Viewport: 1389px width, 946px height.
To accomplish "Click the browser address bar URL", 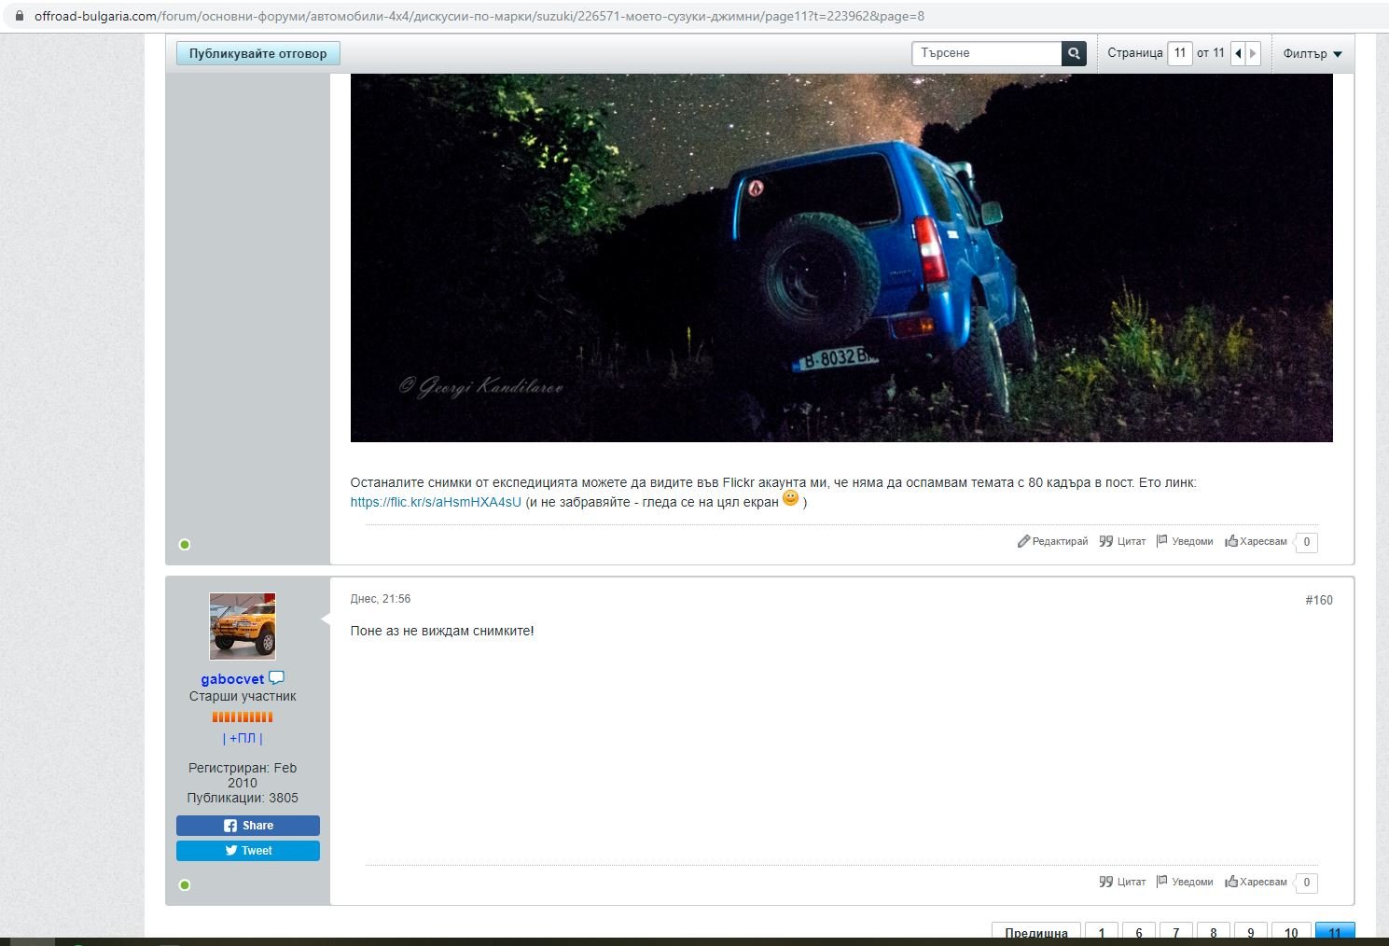I will pos(479,16).
